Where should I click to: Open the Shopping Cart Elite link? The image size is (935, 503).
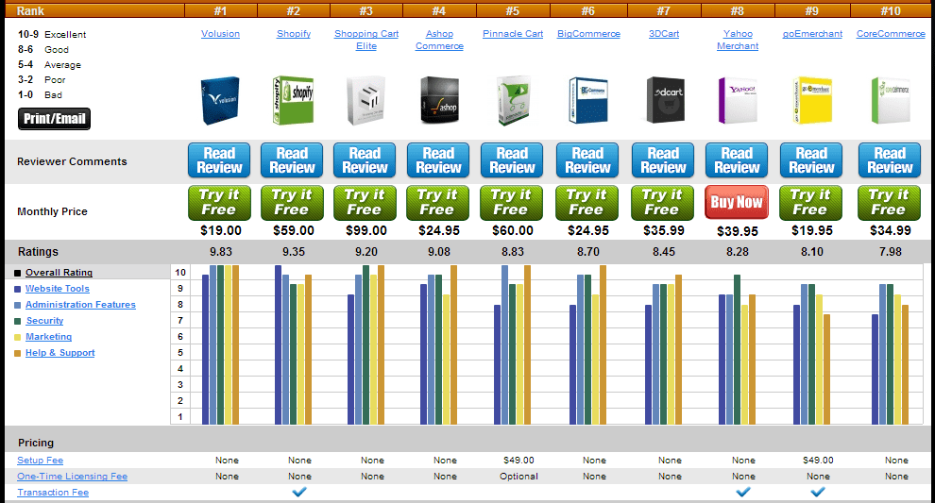point(366,40)
